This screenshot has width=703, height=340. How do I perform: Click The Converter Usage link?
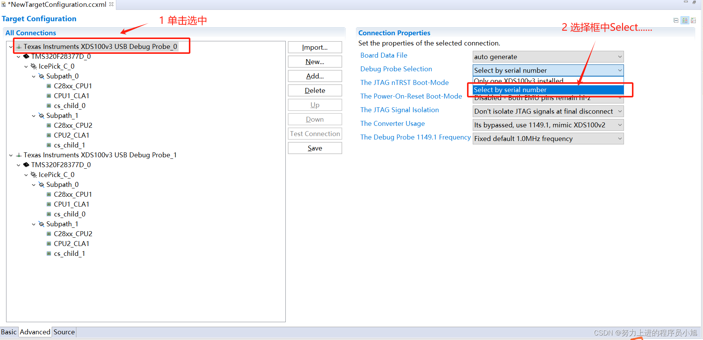pyautogui.click(x=393, y=124)
